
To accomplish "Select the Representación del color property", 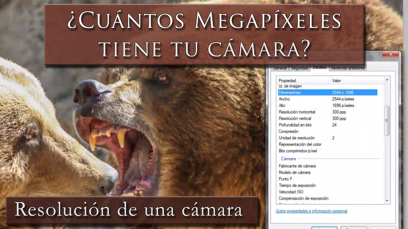I will click(x=300, y=144).
